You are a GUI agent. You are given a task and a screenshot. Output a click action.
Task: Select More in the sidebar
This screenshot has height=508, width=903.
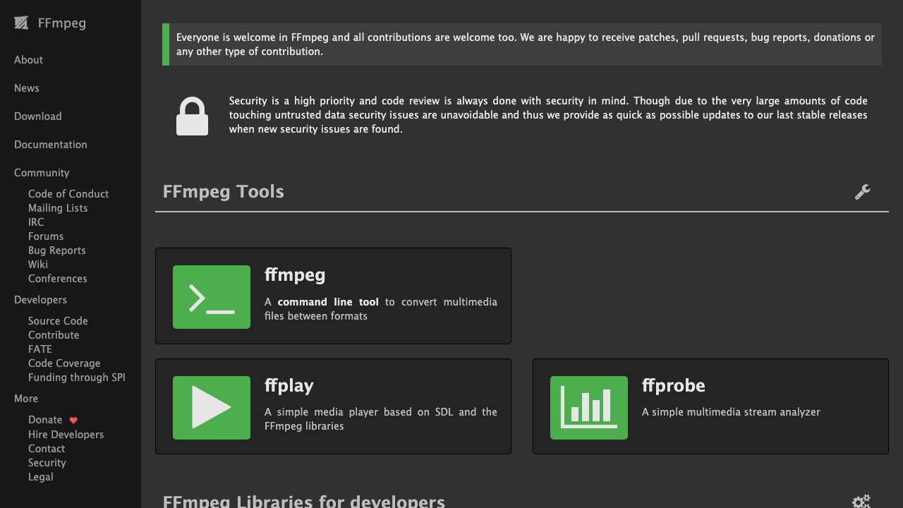tap(26, 399)
